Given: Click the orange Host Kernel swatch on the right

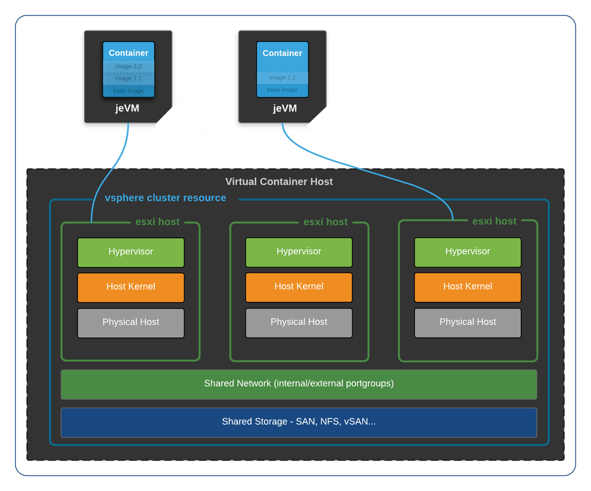Looking at the screenshot, I should coord(467,287).
